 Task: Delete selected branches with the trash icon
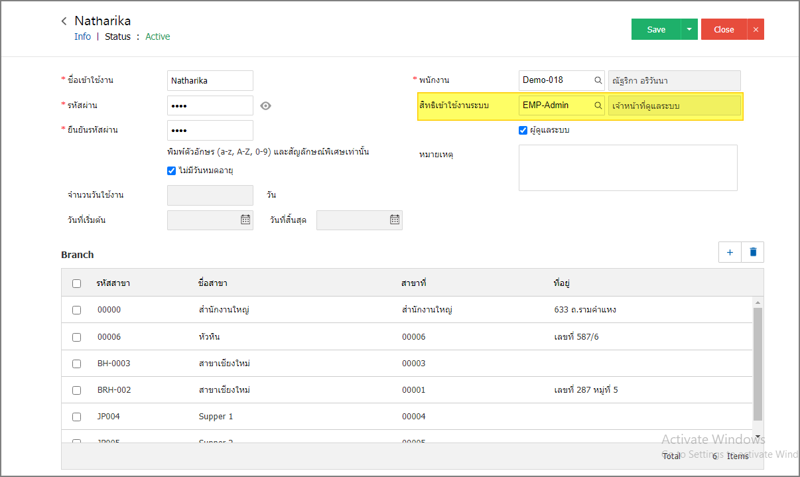753,252
